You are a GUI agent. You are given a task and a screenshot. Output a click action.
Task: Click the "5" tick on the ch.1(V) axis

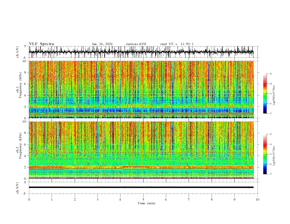25,46
